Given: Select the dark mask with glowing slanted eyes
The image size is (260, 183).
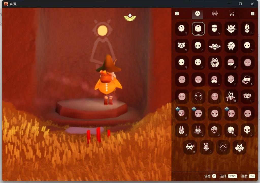Looking at the screenshot, I should 198,97.
